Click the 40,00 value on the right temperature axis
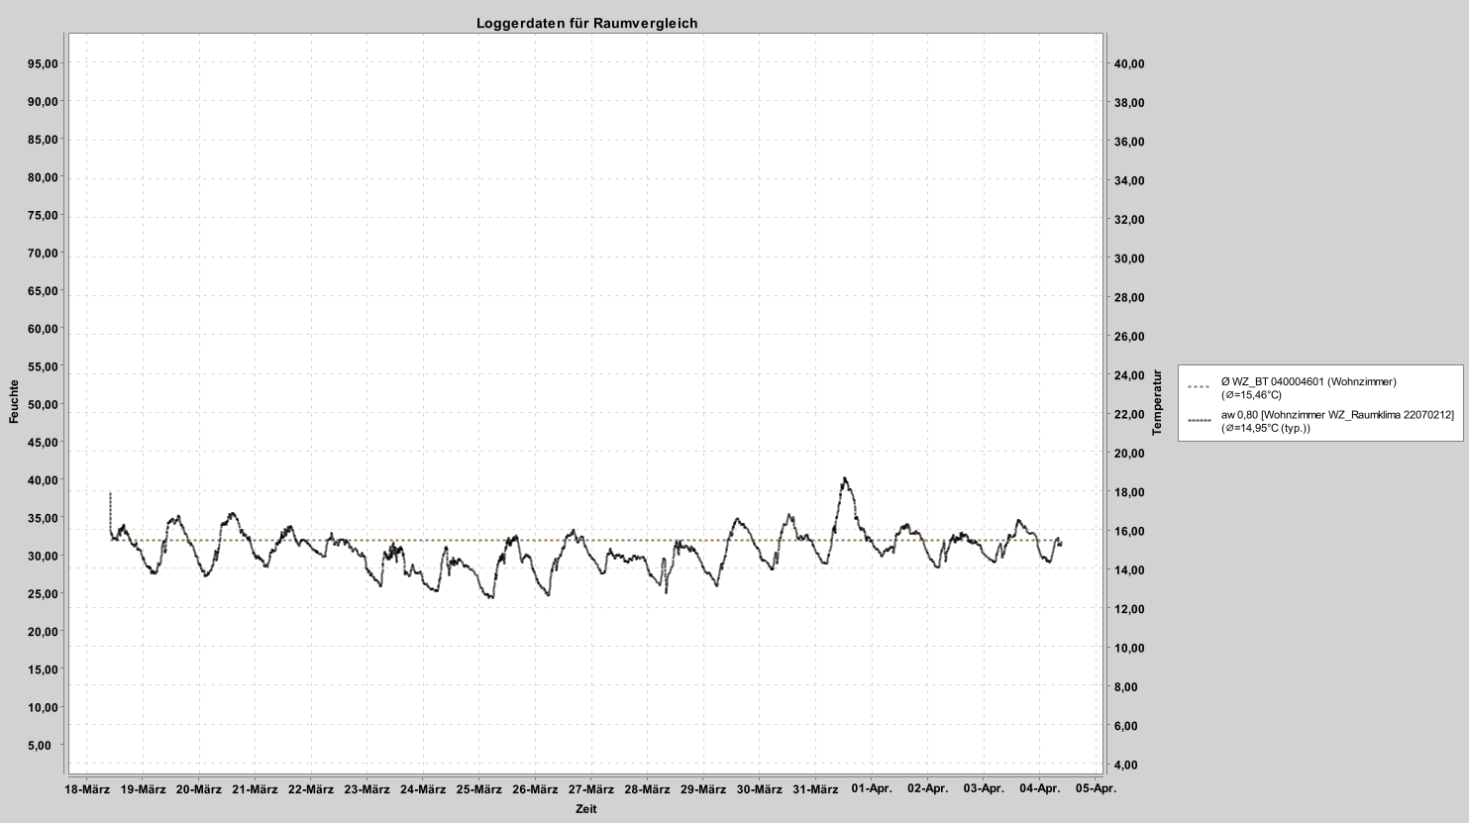1469x823 pixels. (1129, 63)
